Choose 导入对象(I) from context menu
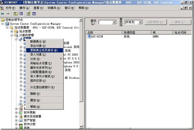This screenshot has width=194, height=130. tap(45, 55)
